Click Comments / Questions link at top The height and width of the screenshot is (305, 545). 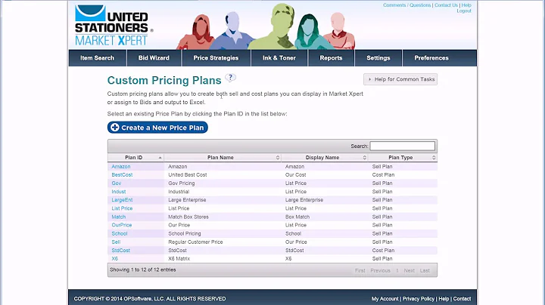(406, 5)
